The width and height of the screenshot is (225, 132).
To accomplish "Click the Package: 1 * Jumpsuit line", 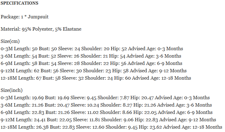I will (x=25, y=17).
